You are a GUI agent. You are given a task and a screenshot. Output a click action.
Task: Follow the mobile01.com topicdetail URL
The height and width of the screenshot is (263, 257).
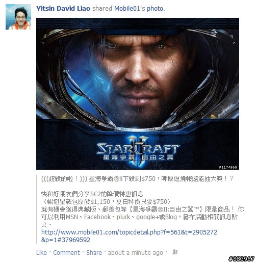click(129, 236)
